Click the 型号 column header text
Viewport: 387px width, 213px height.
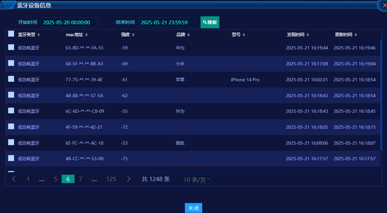[x=236, y=35]
